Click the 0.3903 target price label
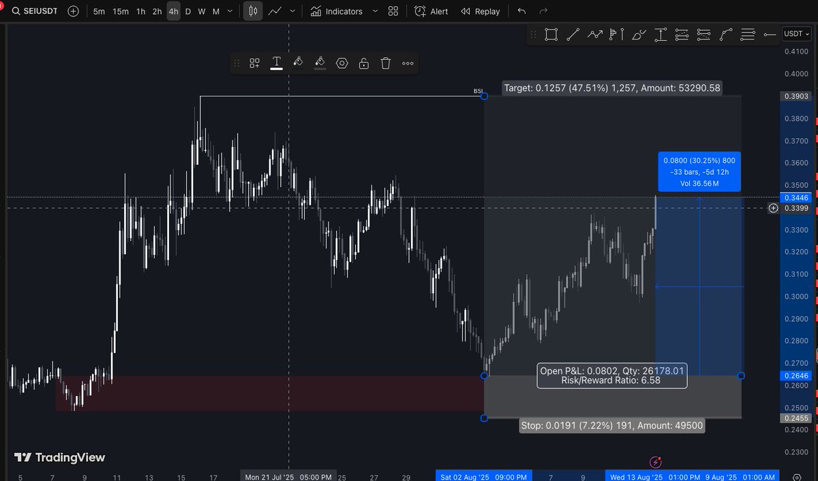 795,97
